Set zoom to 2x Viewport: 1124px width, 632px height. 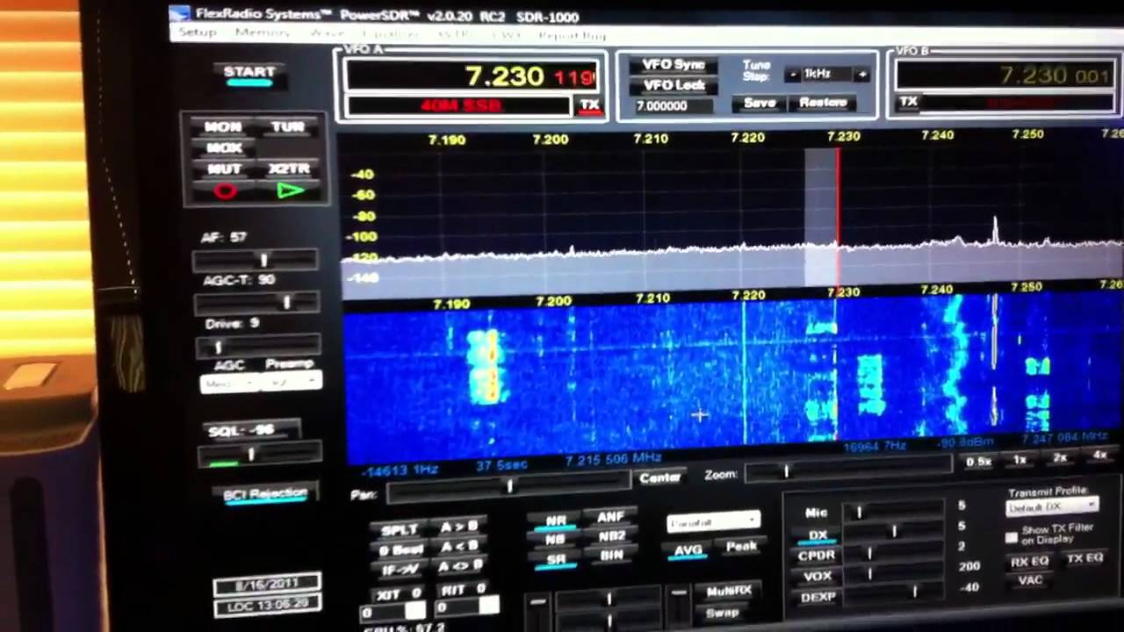pyautogui.click(x=1060, y=458)
